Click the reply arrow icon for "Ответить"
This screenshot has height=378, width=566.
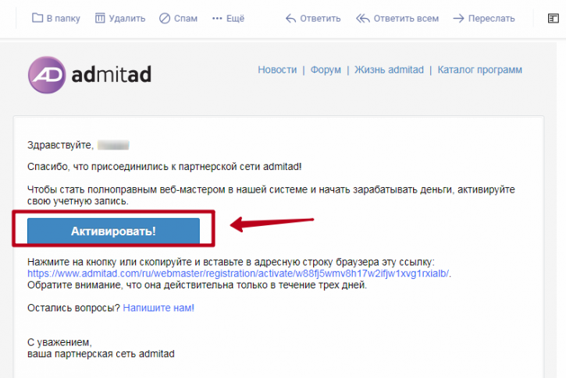coord(291,19)
